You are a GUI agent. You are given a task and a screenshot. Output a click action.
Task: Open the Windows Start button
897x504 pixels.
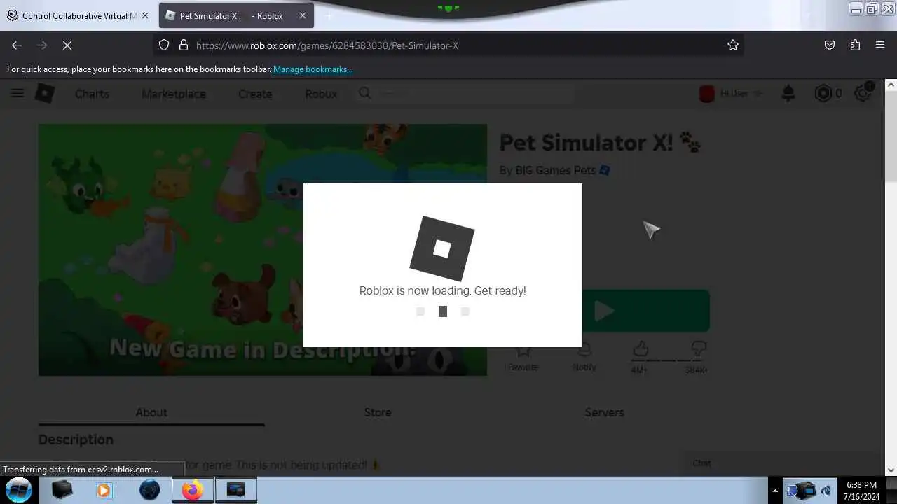pos(19,489)
